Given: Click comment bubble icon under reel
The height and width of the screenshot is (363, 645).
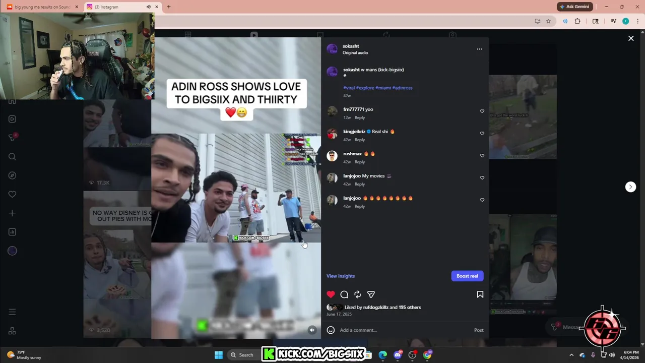Looking at the screenshot, I should [344, 294].
